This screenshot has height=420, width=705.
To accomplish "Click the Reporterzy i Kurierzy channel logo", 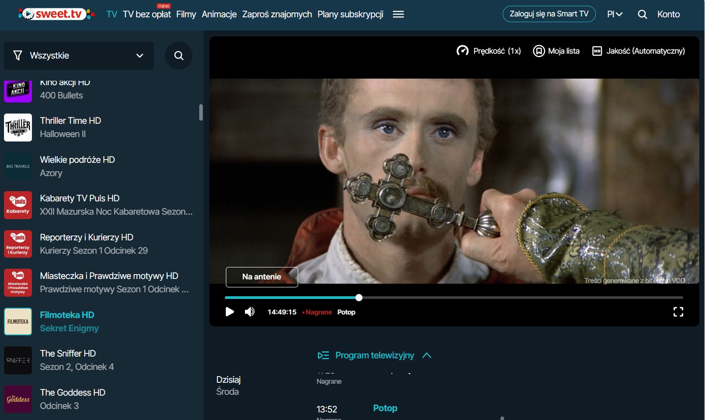I will tap(18, 244).
